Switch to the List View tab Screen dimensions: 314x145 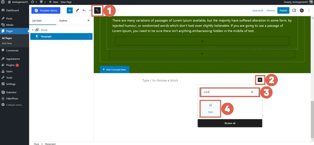click(x=37, y=21)
